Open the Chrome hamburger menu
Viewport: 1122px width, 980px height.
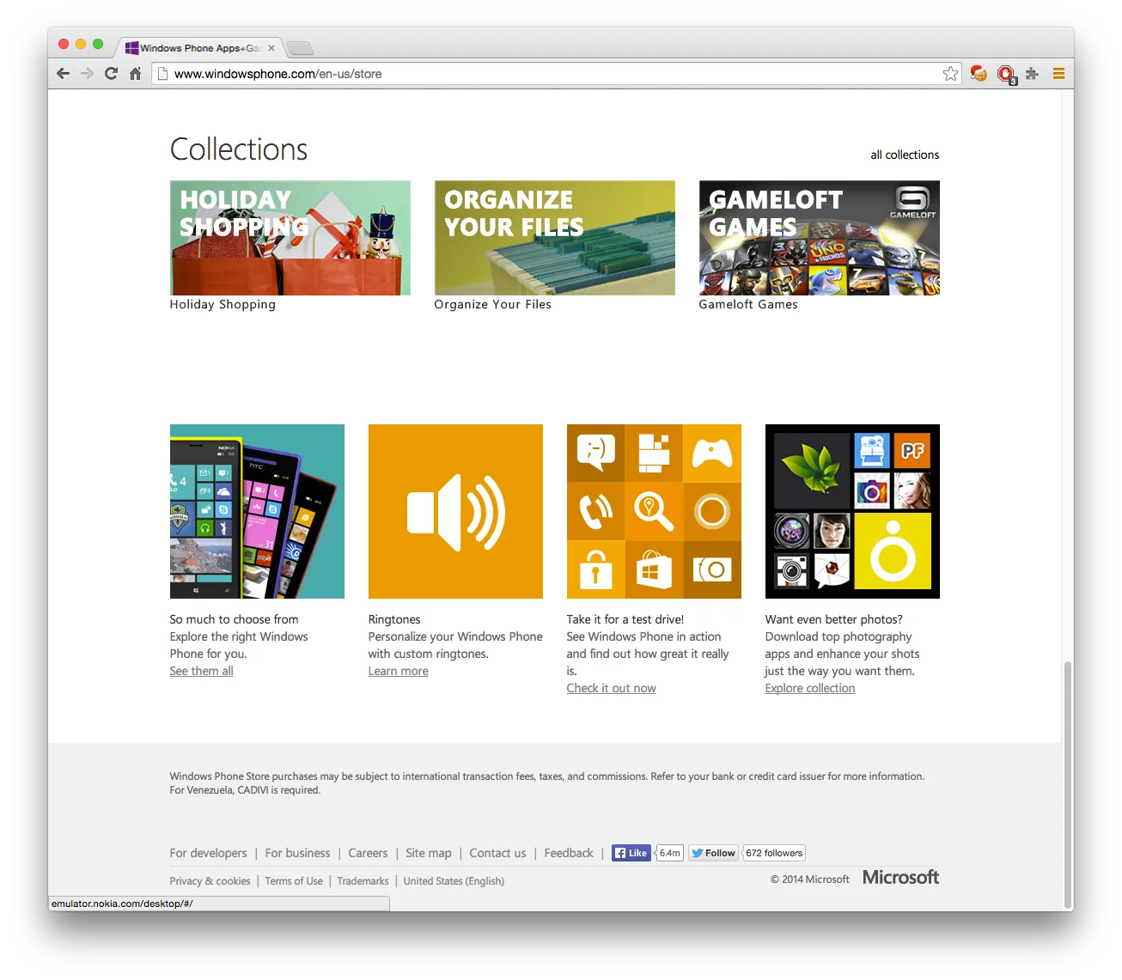pyautogui.click(x=1058, y=74)
